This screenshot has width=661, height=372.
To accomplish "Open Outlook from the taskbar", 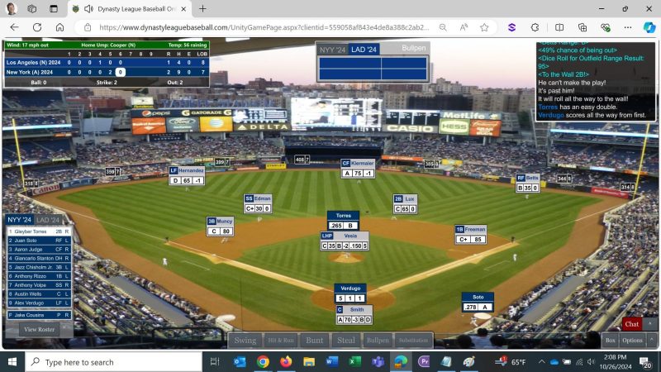I will pyautogui.click(x=240, y=362).
